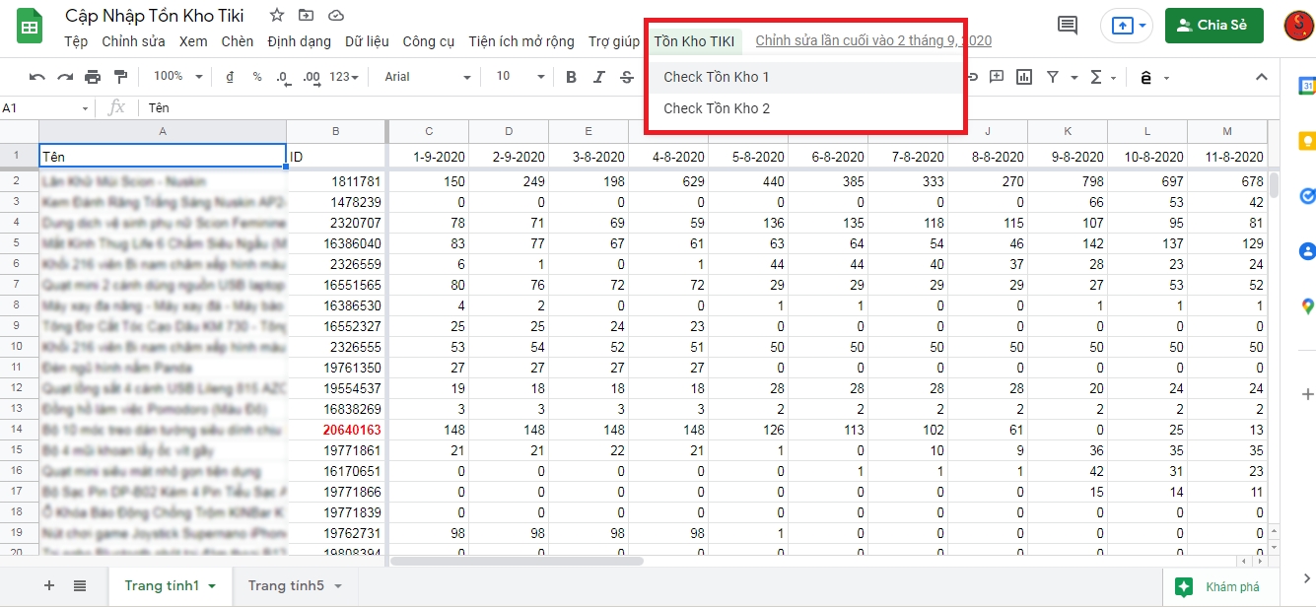Select the cell with red ID 20640163
1316x607 pixels.
coord(336,431)
